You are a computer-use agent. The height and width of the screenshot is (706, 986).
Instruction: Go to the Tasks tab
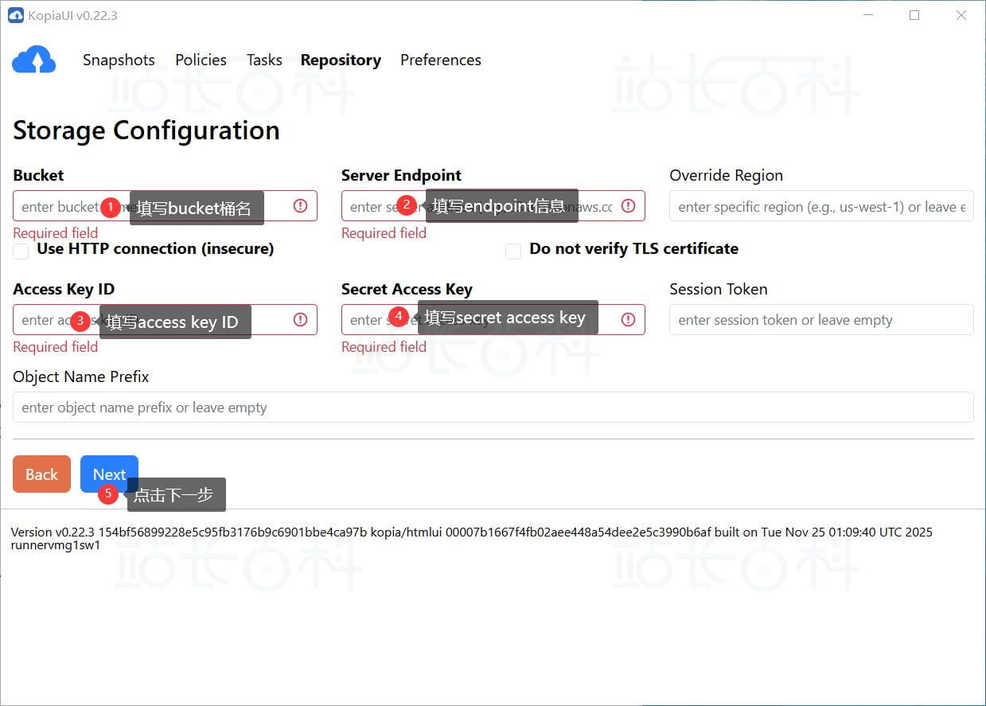coord(264,60)
